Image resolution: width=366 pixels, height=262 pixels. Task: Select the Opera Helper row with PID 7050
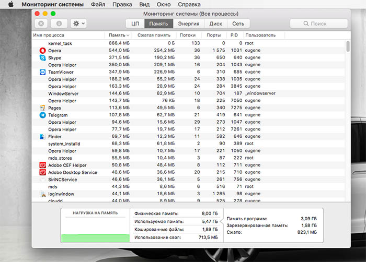[188, 101]
